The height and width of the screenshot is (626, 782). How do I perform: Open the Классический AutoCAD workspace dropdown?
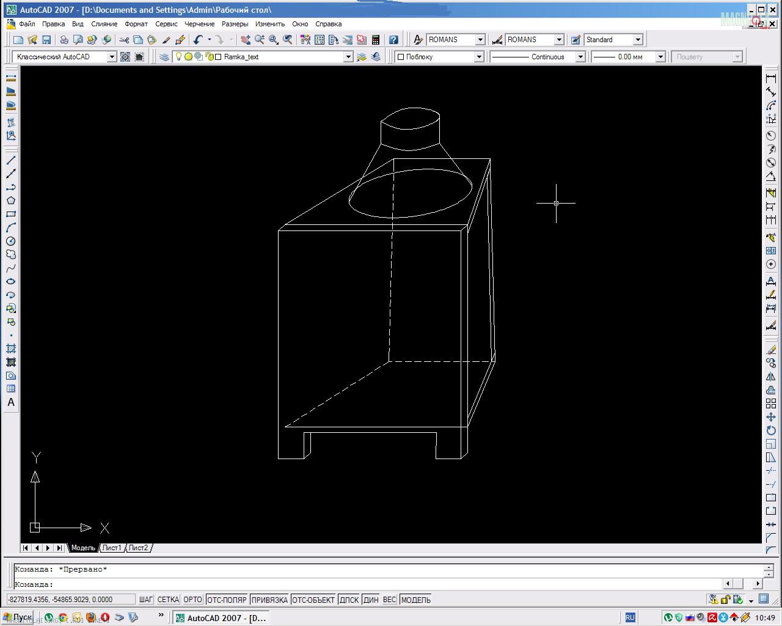(112, 57)
